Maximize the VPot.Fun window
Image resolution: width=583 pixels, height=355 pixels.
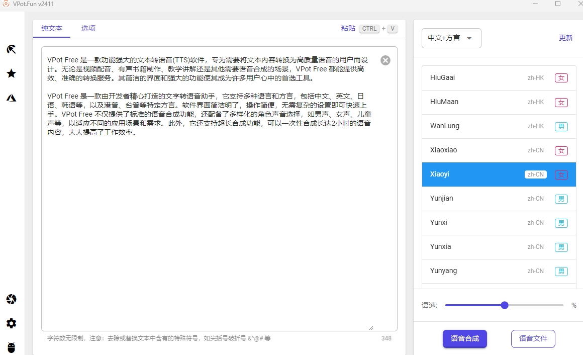[558, 4]
